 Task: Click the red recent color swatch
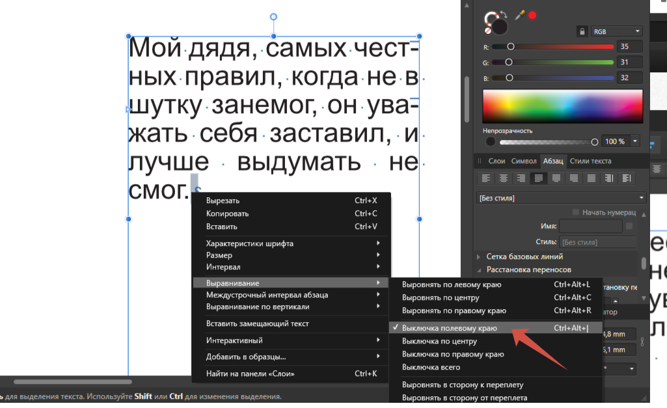coord(532,16)
